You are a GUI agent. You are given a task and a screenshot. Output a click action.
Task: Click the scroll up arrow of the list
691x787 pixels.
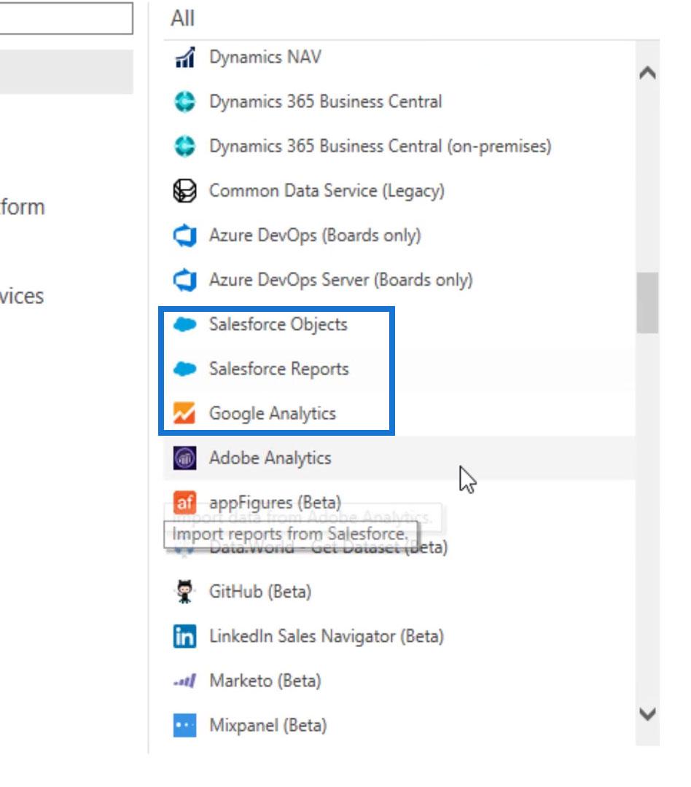tap(647, 74)
